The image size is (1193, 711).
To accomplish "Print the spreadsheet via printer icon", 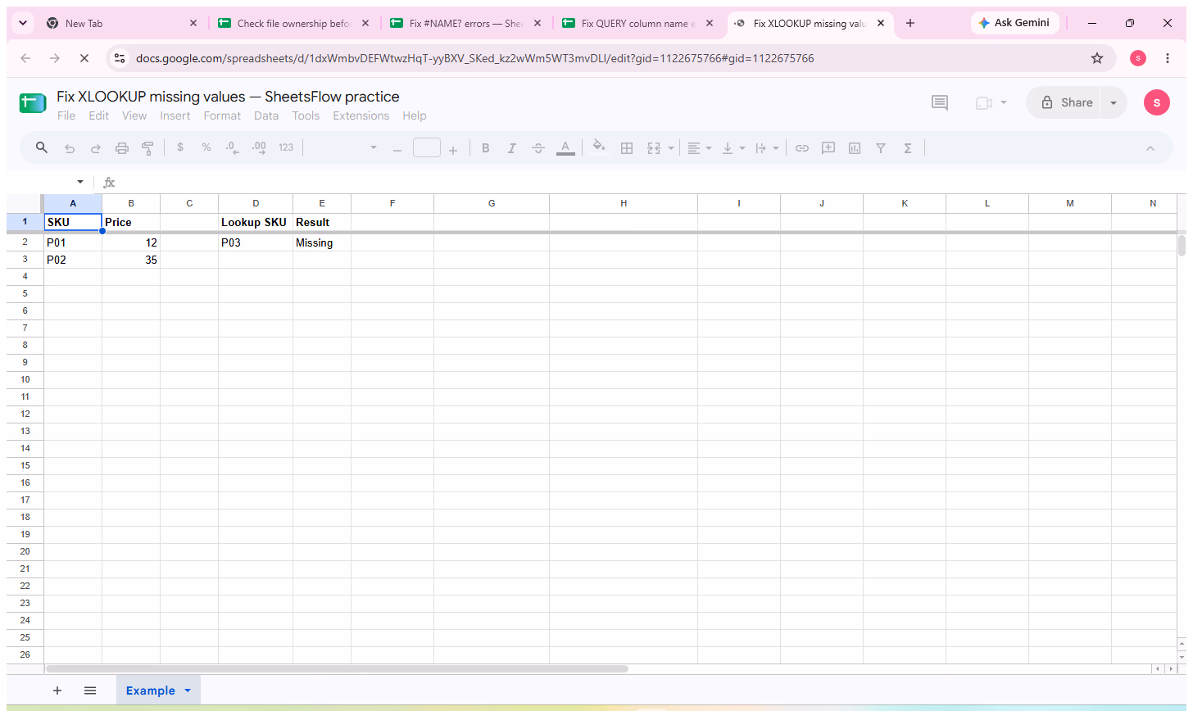I will pos(122,148).
